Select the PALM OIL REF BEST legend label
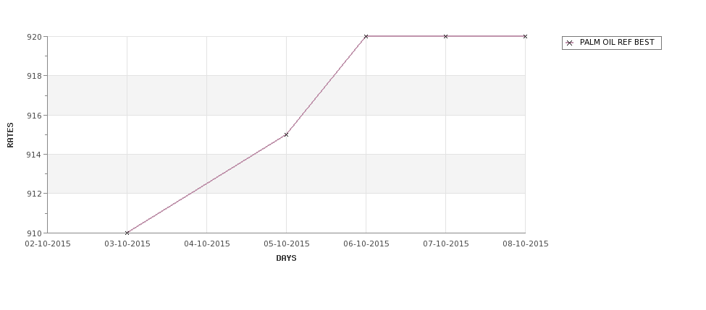The height and width of the screenshot is (310, 706). point(617,43)
